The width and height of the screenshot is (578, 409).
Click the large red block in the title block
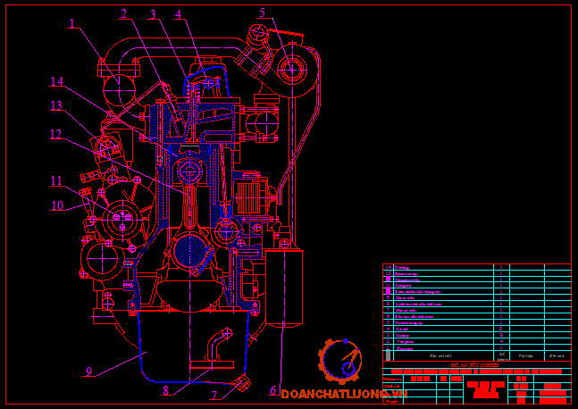485,388
